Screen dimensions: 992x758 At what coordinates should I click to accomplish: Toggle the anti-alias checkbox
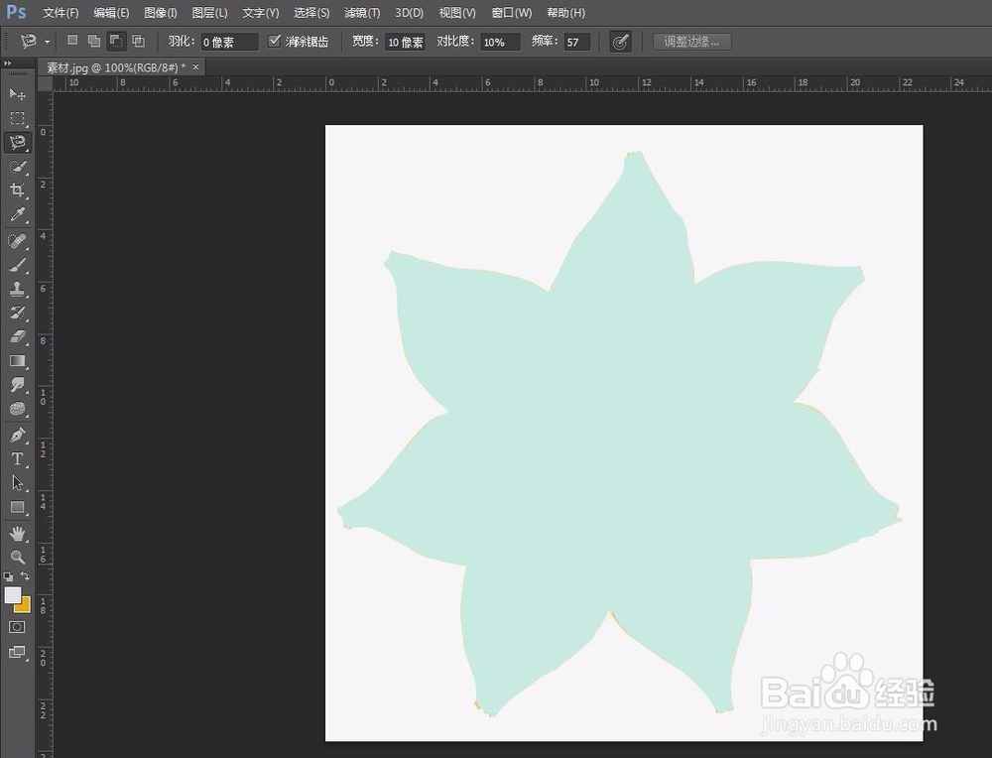coord(274,41)
